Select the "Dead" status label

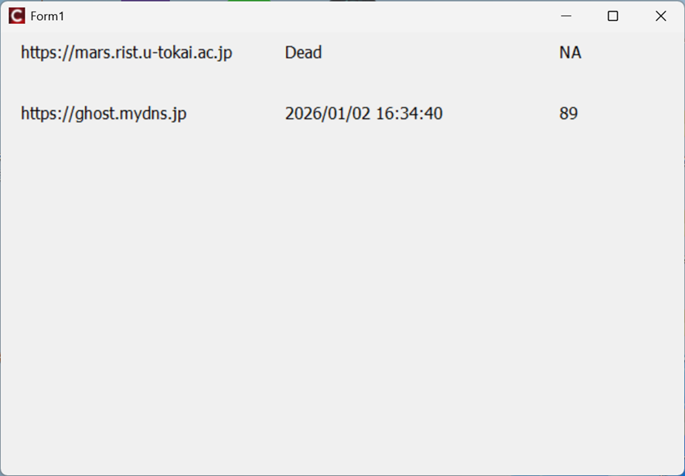pyautogui.click(x=303, y=53)
